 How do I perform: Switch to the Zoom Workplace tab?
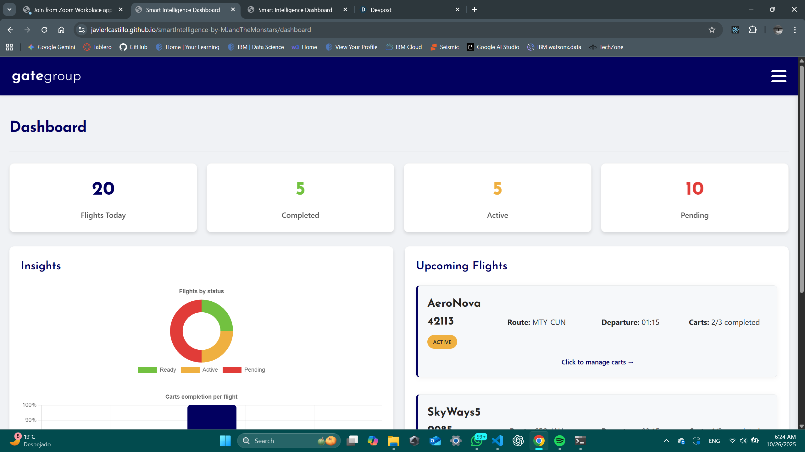pos(72,10)
